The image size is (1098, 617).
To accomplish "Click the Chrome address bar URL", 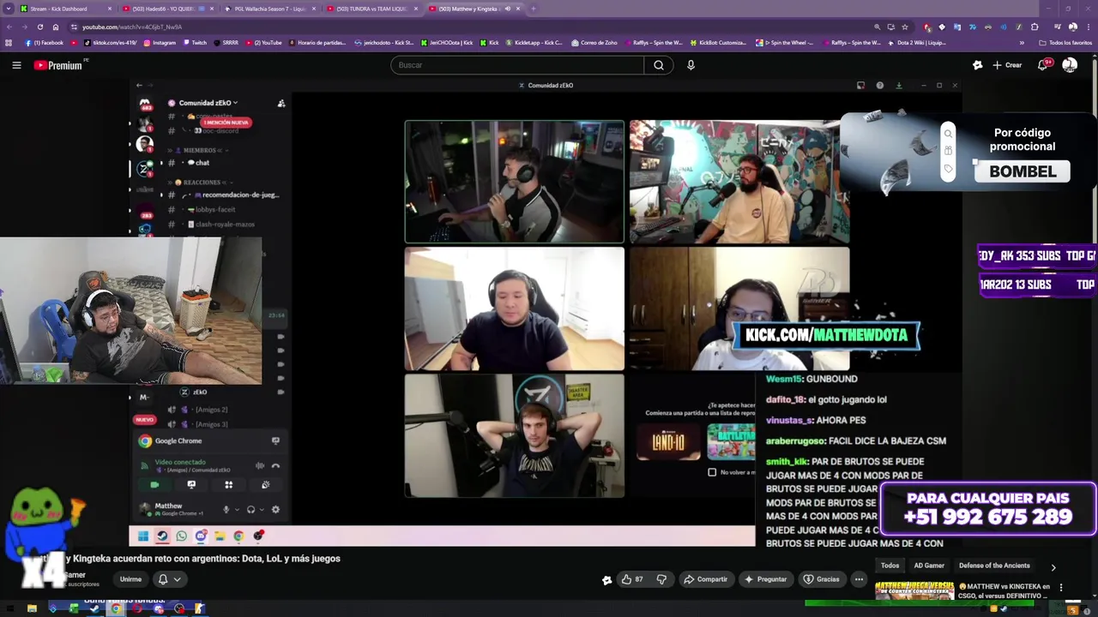I will (132, 27).
